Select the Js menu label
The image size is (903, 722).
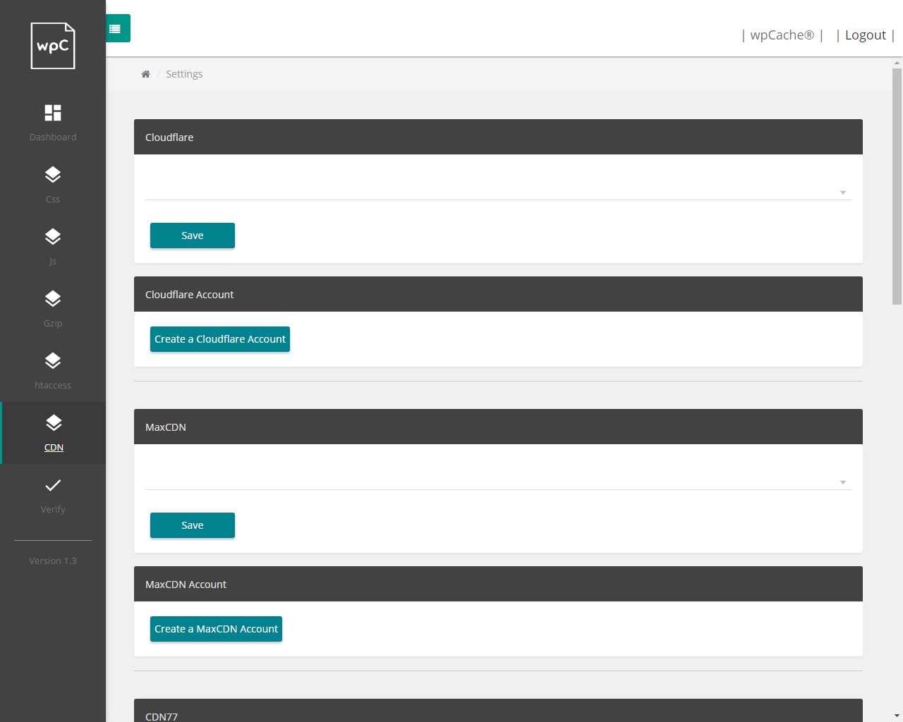pos(53,261)
